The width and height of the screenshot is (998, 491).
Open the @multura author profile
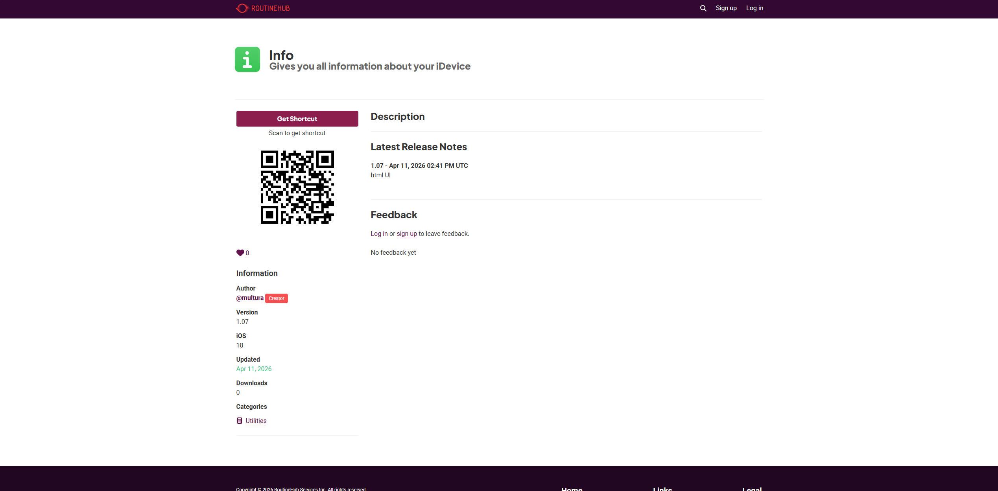pyautogui.click(x=250, y=298)
